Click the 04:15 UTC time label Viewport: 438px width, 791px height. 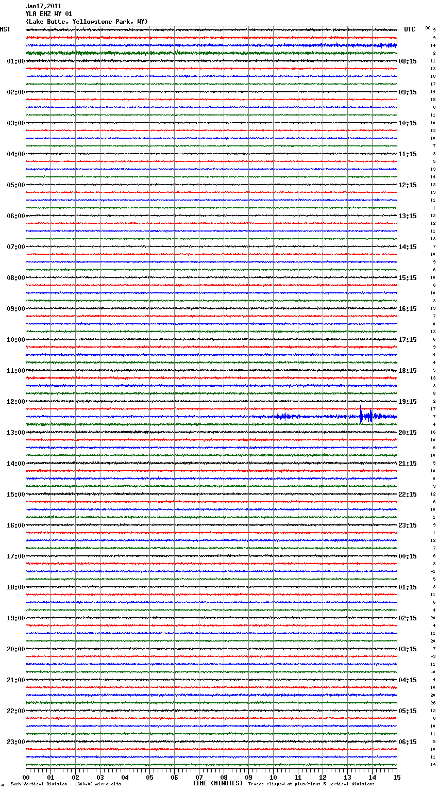(x=408, y=680)
